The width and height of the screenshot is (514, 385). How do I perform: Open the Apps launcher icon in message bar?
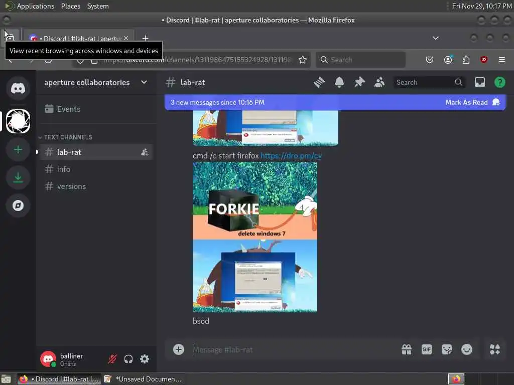pyautogui.click(x=494, y=349)
